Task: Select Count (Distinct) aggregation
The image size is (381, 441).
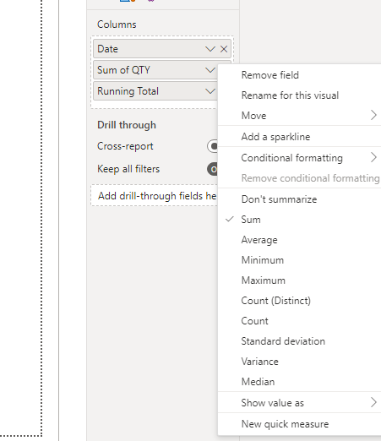Action: click(300, 301)
